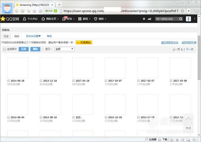Viewport: 201px width, 142px height.
Task: Expand the 回收站设置 dropdown
Action: pos(33,36)
